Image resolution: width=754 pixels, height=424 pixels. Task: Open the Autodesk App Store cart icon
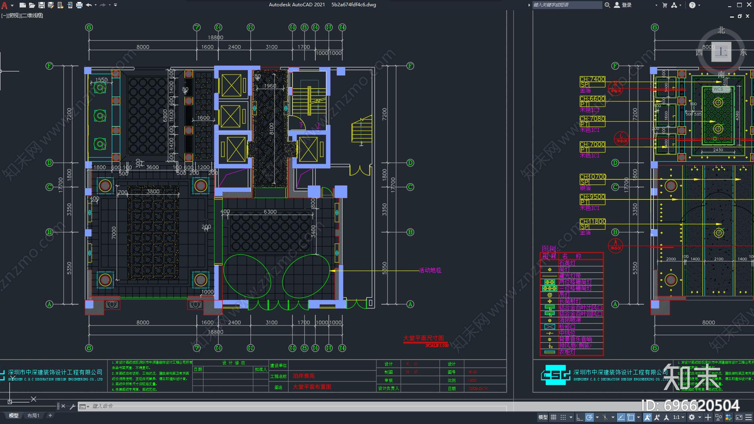[x=664, y=5]
